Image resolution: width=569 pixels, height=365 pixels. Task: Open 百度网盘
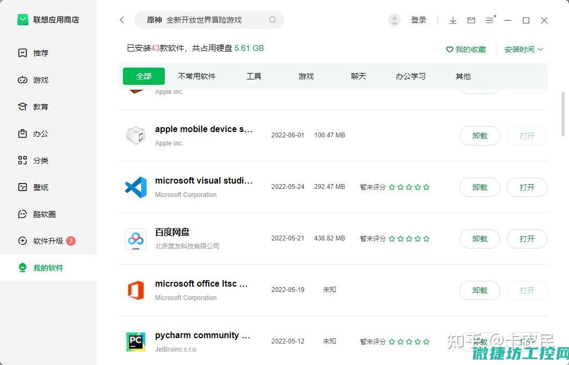pyautogui.click(x=527, y=239)
